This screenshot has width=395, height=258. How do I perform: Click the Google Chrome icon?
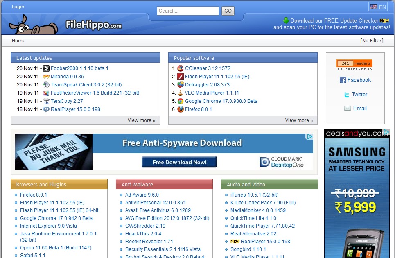(181, 101)
